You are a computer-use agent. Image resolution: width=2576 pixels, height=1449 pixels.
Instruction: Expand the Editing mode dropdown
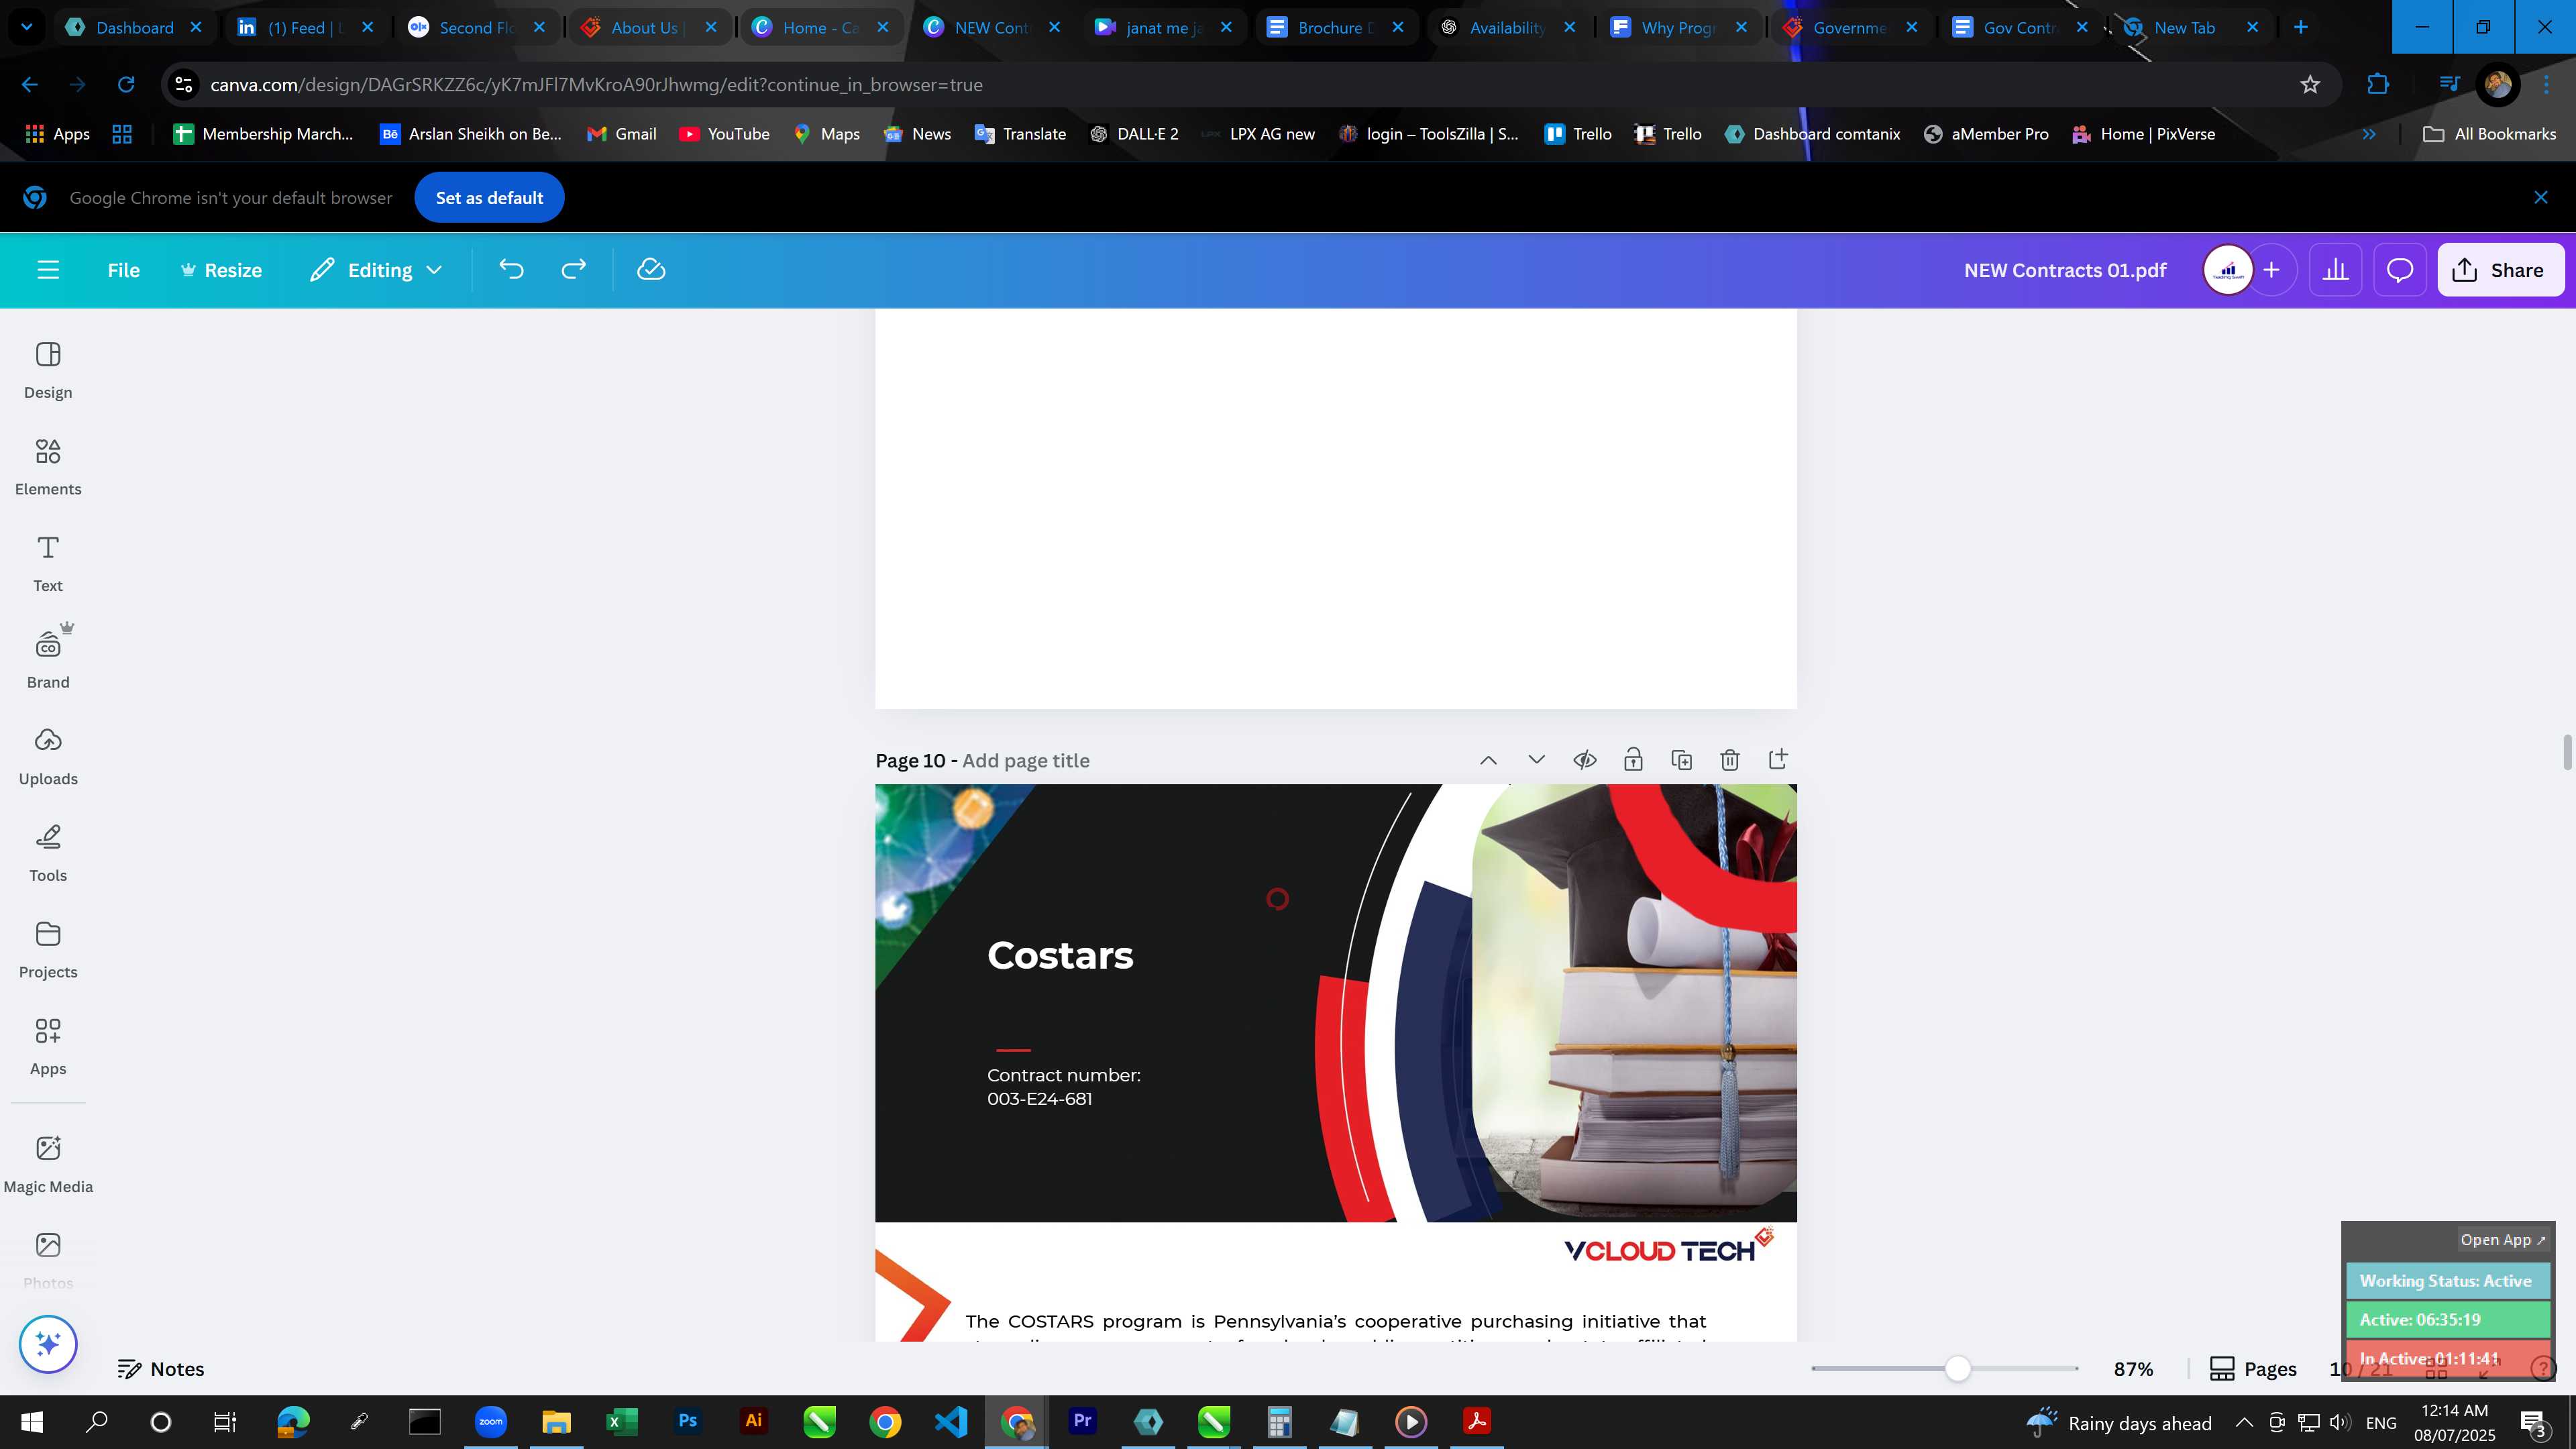[x=376, y=270]
